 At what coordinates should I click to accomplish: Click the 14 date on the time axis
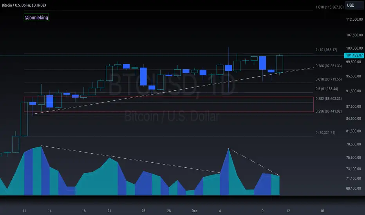tap(50, 211)
